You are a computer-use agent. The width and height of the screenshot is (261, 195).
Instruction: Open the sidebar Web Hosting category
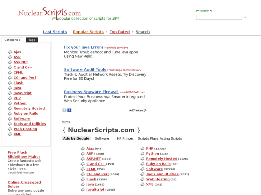coord(25,129)
